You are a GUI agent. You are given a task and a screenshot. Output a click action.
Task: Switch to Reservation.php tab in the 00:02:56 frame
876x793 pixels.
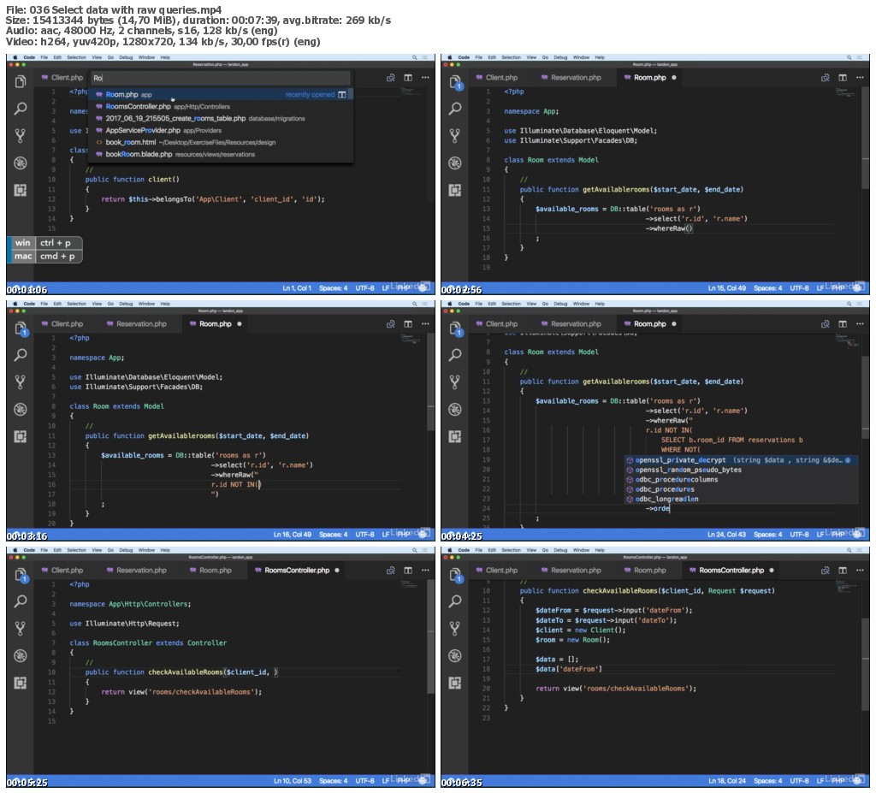(571, 78)
